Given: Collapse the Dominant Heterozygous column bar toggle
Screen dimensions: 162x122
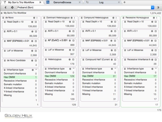Looking at the screenshot, I should coord(74,18).
